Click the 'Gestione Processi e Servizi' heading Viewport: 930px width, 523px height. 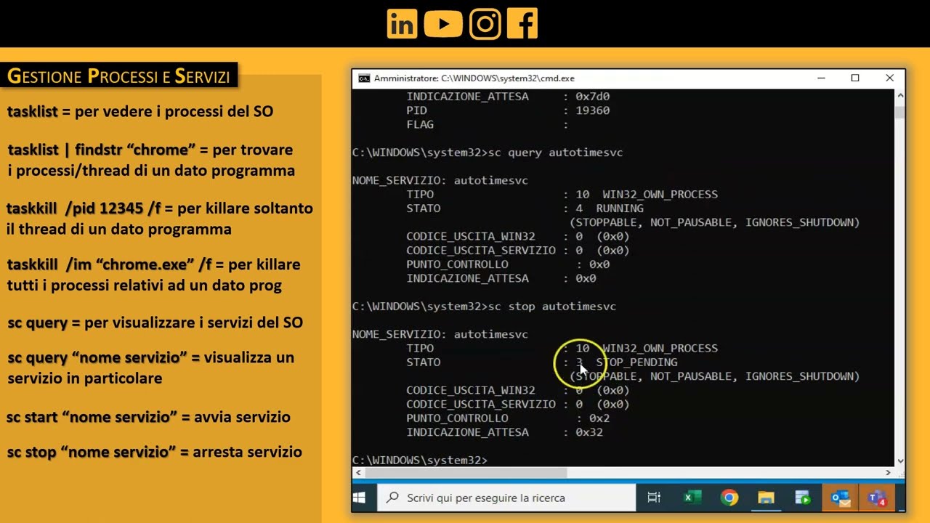pos(118,76)
